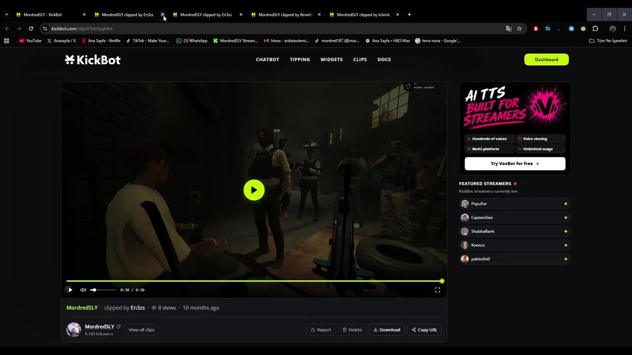The height and width of the screenshot is (355, 632).
Task: Open the CHATBOT menu item
Action: 268,60
